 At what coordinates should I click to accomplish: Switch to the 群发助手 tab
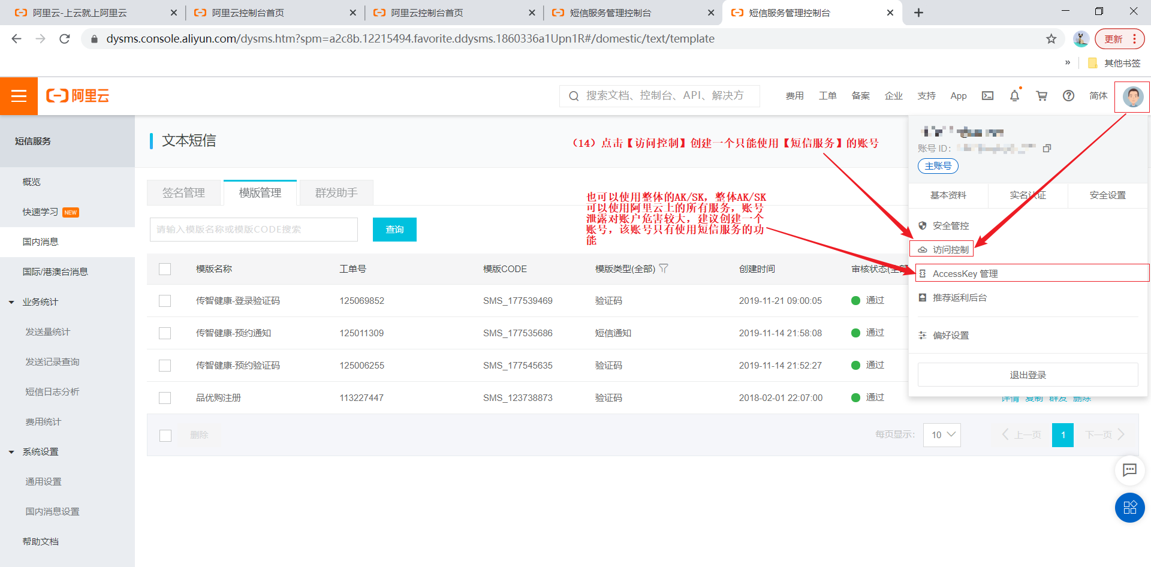click(336, 192)
